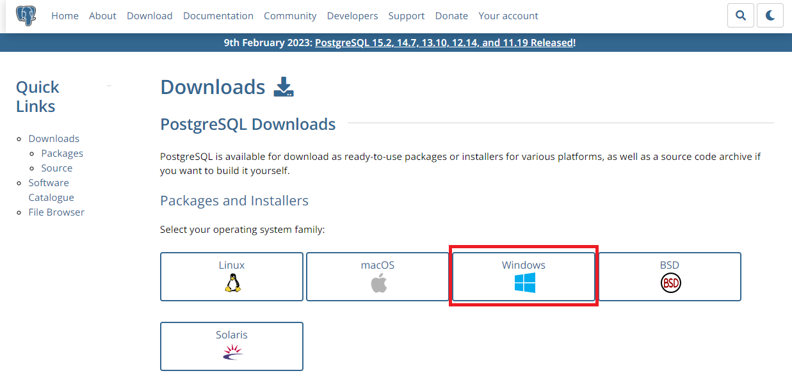
Task: Click 'Select your operating system family' text
Action: (x=243, y=229)
